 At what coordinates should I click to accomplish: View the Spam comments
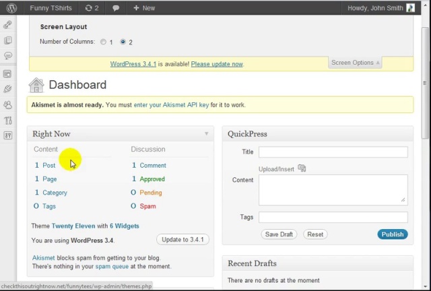147,206
